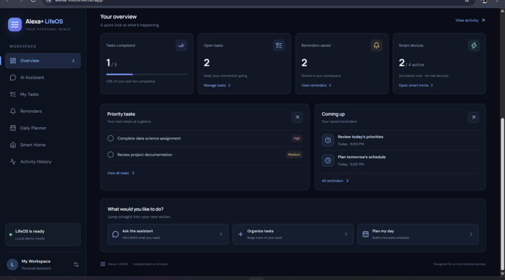Click the page vertical scrollbar
This screenshot has width=505, height=280.
coord(502,194)
